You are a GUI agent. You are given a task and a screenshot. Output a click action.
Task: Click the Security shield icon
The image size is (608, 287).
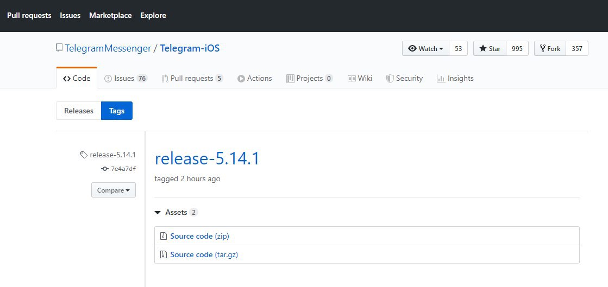coord(390,79)
